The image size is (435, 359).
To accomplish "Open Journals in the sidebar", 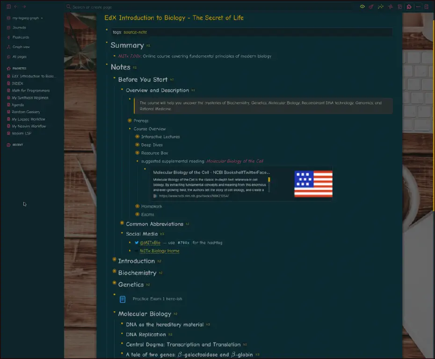I will click(x=19, y=28).
